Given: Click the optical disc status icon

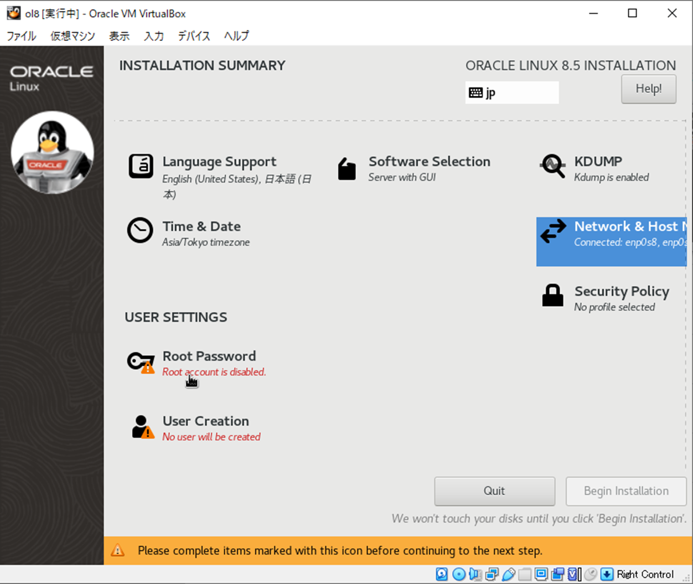Looking at the screenshot, I should point(458,574).
